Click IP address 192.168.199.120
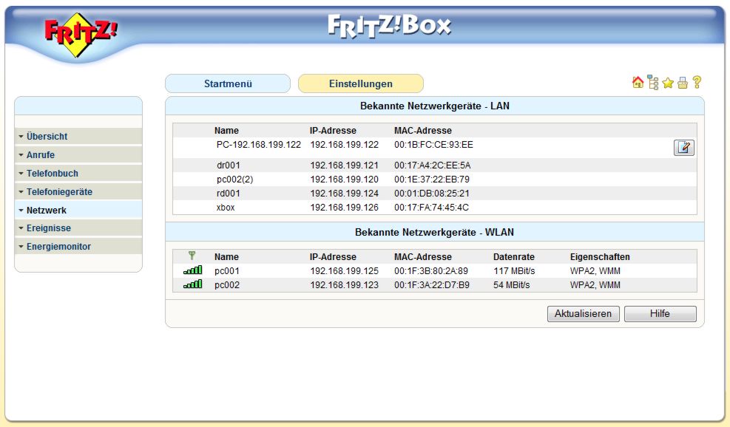 point(345,179)
